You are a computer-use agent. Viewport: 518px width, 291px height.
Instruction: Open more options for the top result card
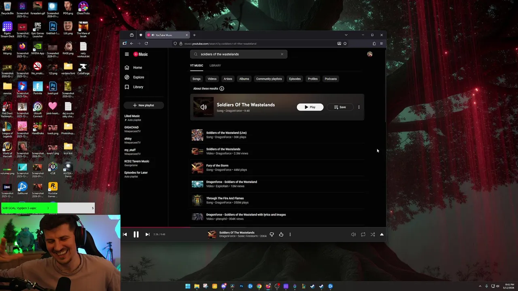click(x=359, y=107)
